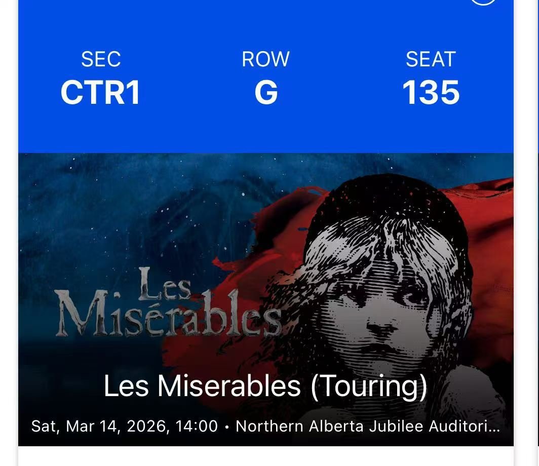Click the 14:00 showtime text

pos(197,426)
